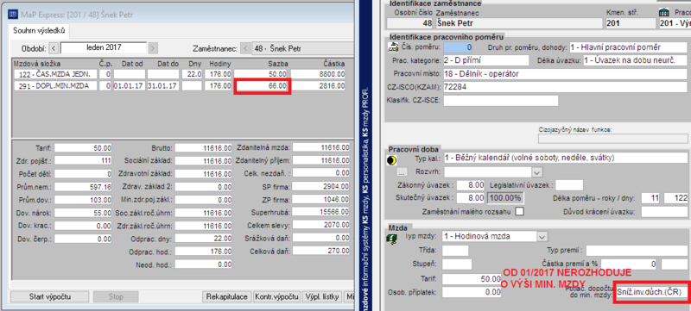The image size is (691, 311).
Task: Click the yellow moon icon beside Typ kal.
Action: [x=391, y=161]
